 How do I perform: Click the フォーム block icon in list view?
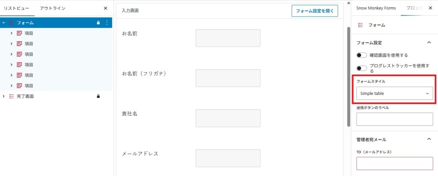tap(12, 23)
